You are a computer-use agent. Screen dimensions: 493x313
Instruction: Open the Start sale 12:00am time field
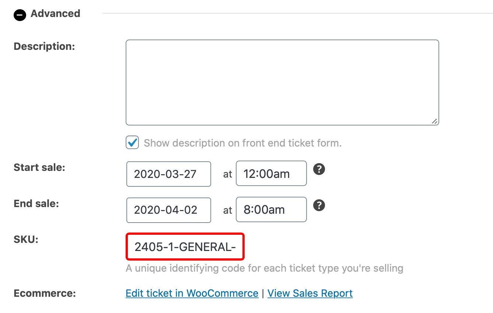[x=271, y=173]
